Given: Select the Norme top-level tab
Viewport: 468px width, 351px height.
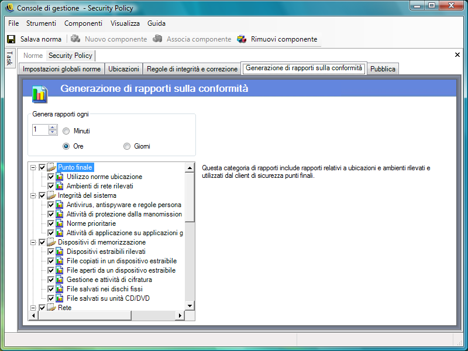Looking at the screenshot, I should click(33, 56).
